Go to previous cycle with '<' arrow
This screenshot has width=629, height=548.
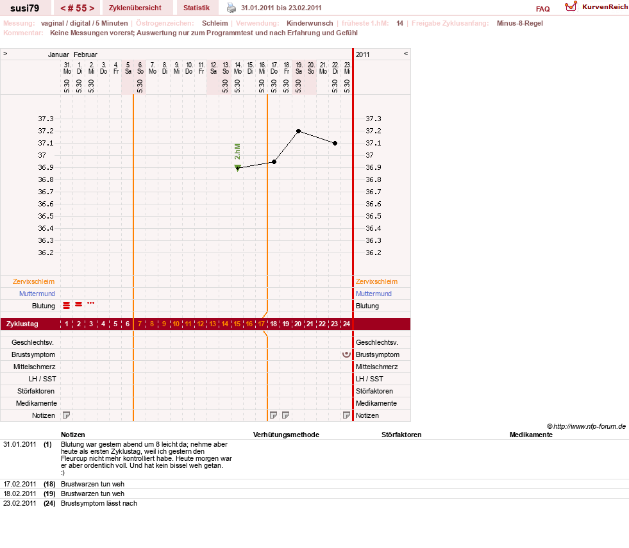point(63,8)
